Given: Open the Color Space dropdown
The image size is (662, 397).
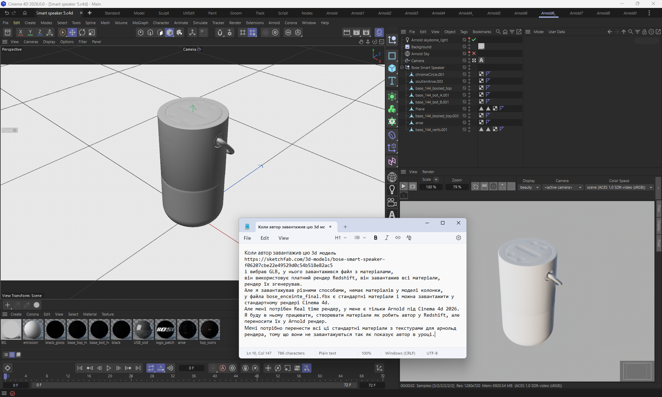Looking at the screenshot, I should (619, 187).
